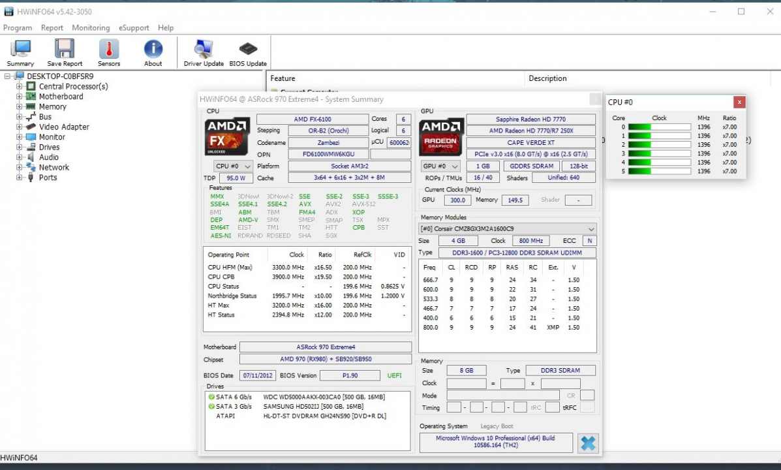Collapse the DESKTOP-C0BFSR9 tree root
Screen dimensions: 781x470
click(x=7, y=76)
